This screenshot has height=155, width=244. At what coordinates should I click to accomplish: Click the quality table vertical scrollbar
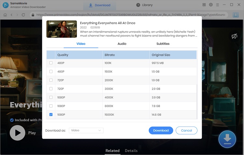[197, 102]
